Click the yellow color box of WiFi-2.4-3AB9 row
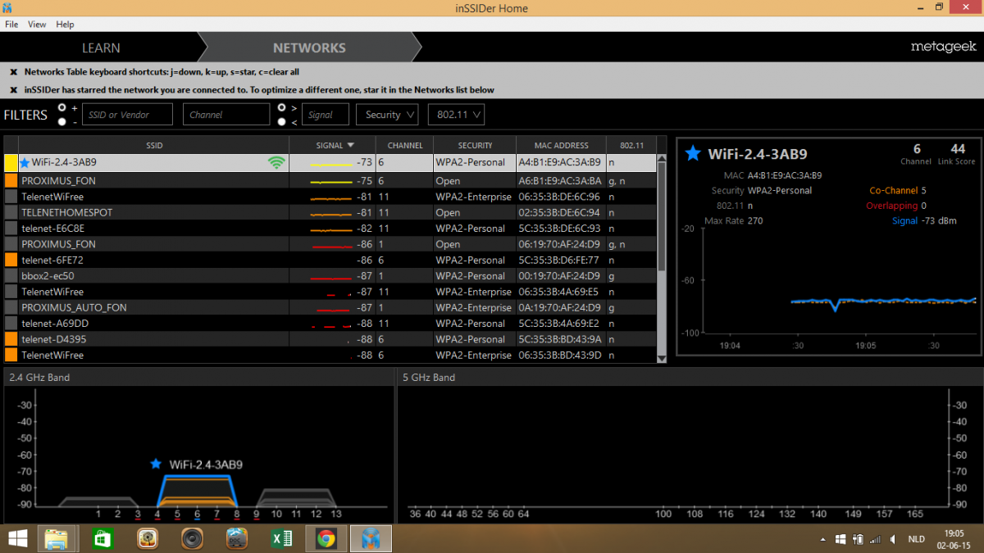Screen dimensions: 984x553 [11, 163]
